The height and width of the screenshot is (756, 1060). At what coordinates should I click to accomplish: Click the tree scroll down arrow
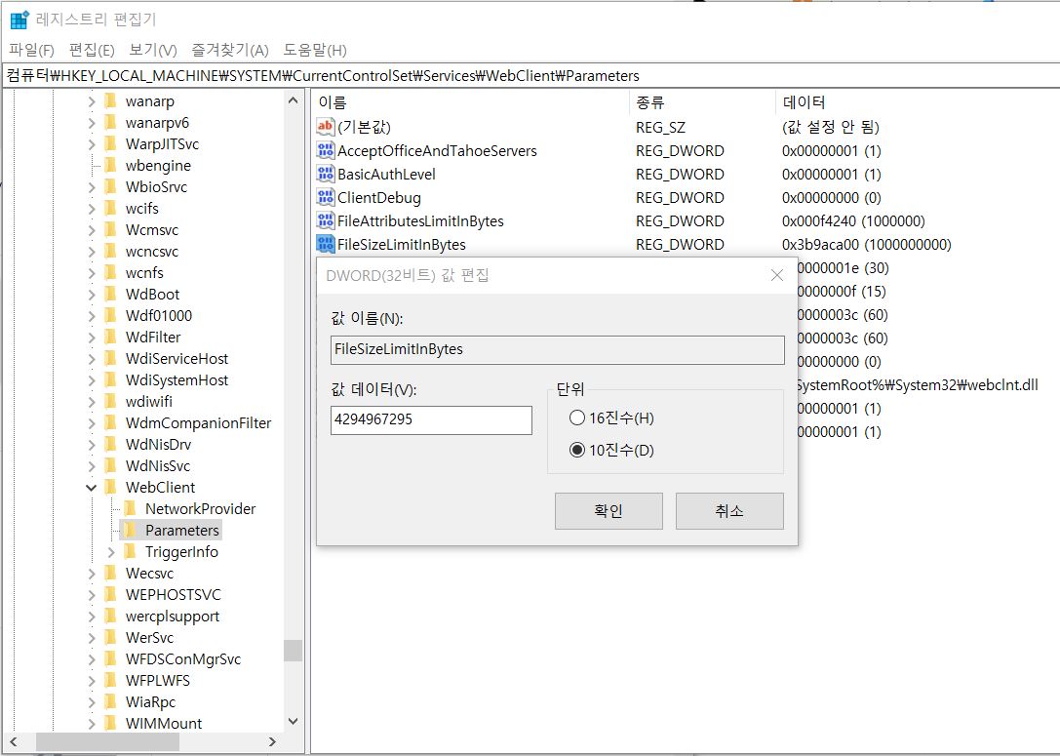[x=293, y=722]
